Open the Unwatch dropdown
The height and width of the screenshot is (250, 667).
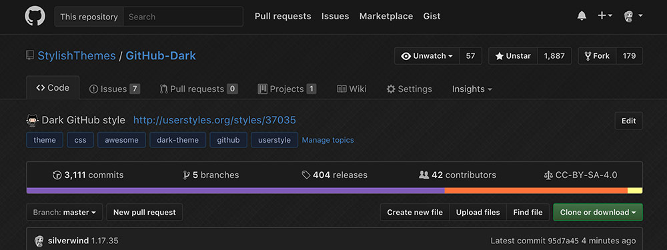coord(427,56)
